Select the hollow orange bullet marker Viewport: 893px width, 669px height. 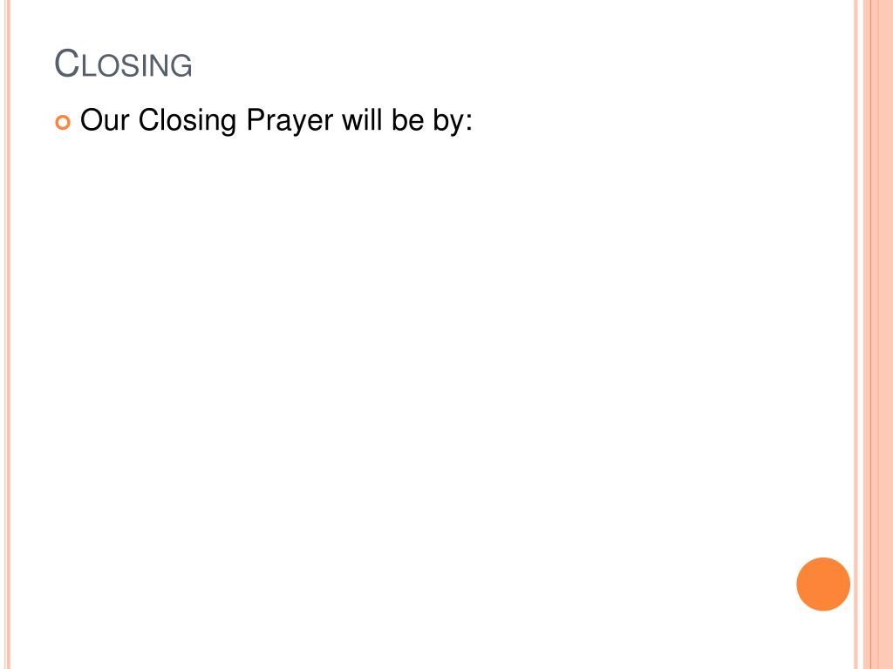pyautogui.click(x=63, y=122)
